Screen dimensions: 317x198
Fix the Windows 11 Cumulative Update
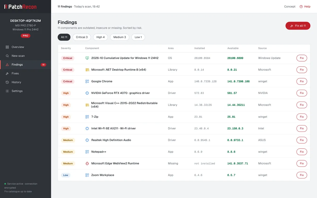click(x=302, y=58)
